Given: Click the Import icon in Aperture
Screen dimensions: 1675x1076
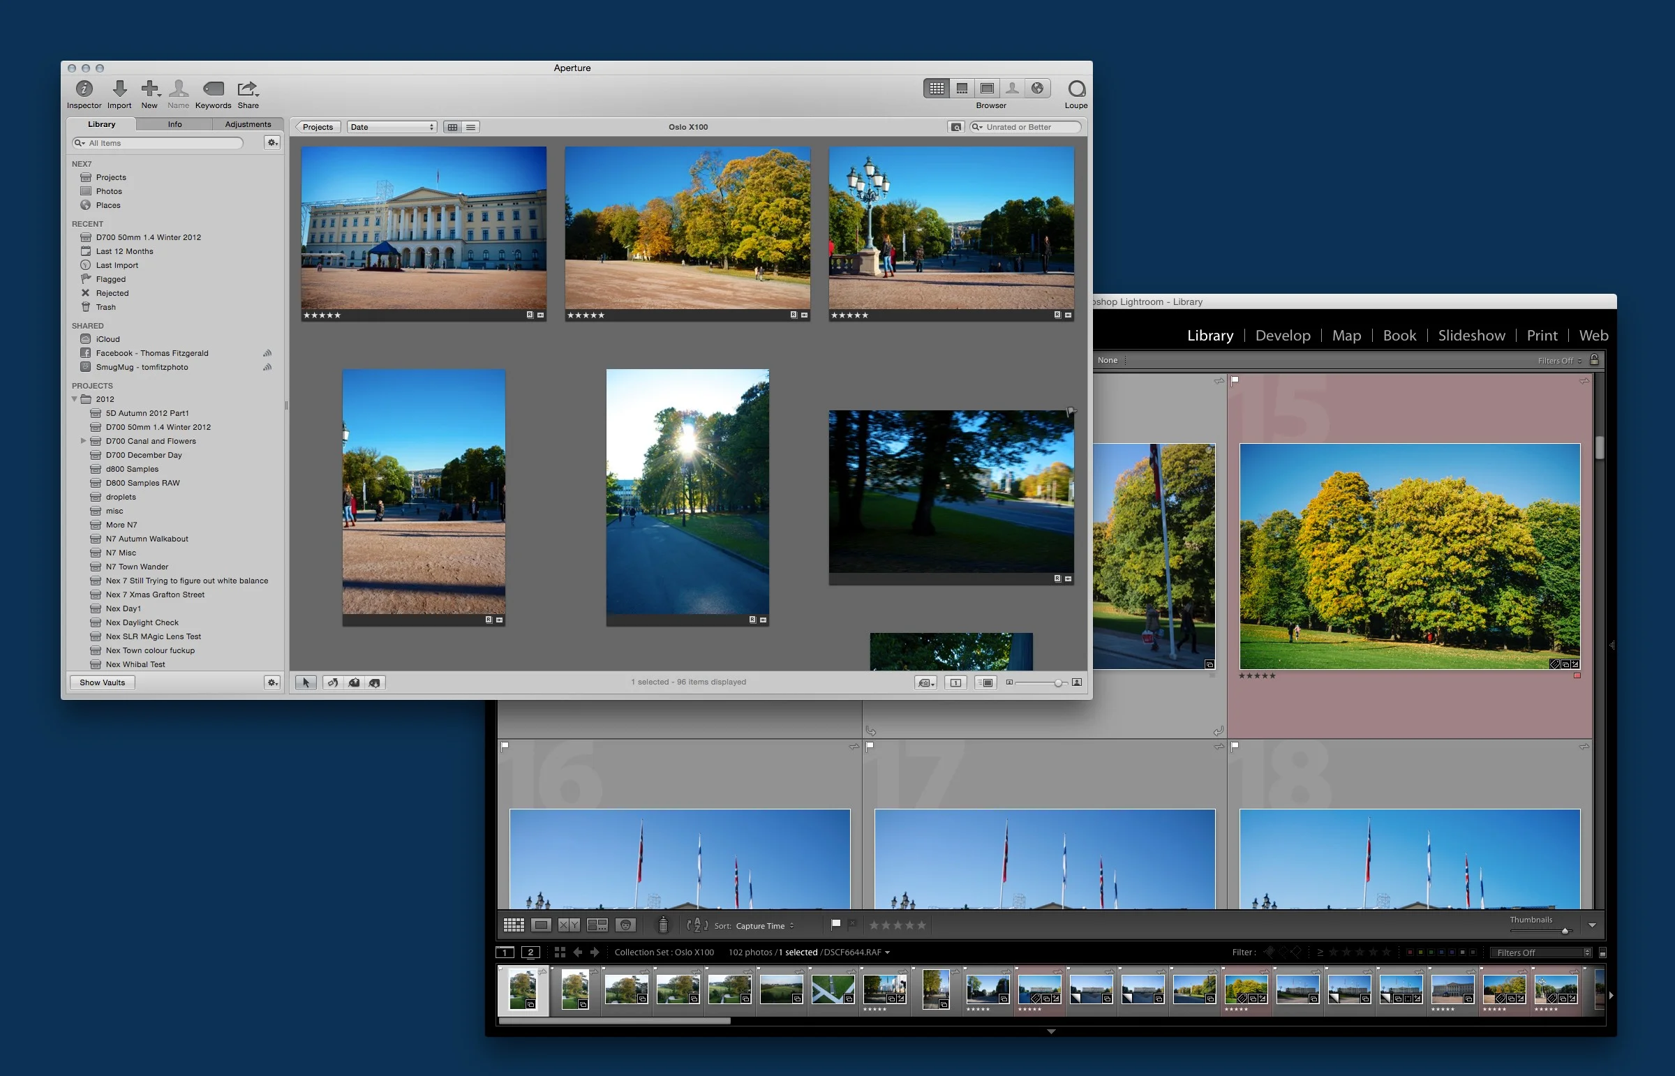Looking at the screenshot, I should 119,89.
